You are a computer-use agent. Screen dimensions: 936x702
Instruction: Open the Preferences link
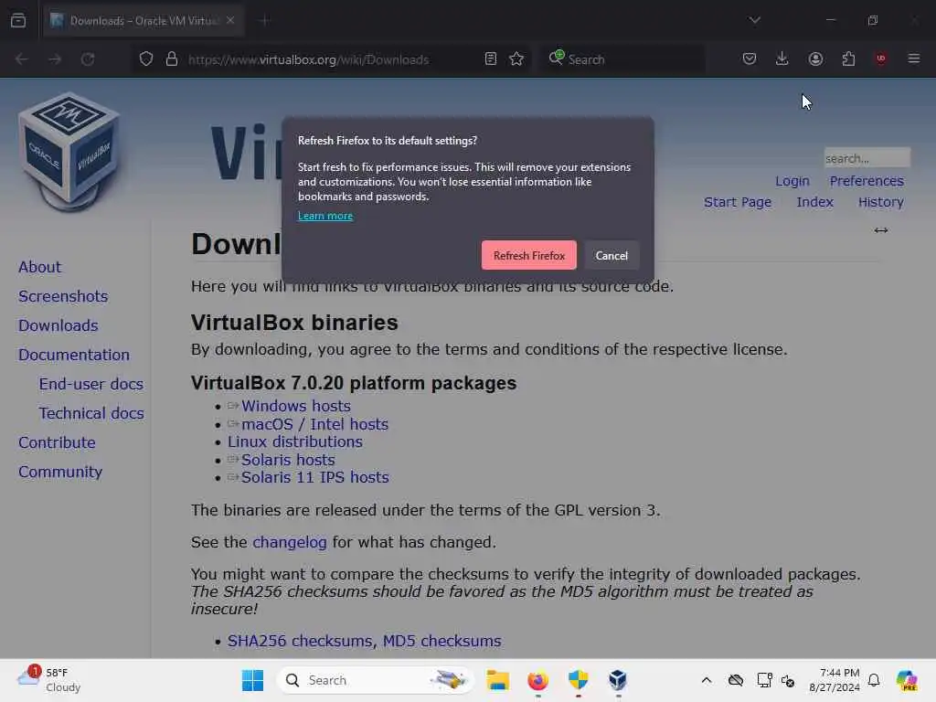(867, 181)
